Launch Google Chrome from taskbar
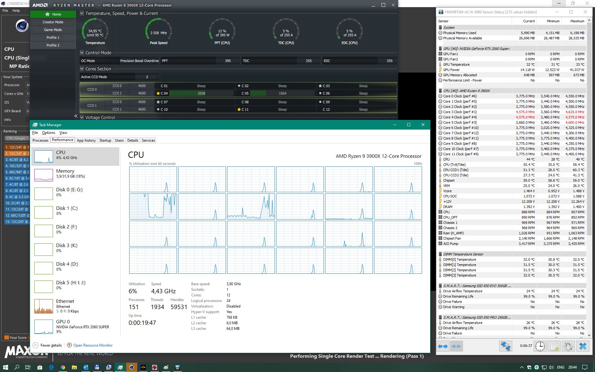 [x=63, y=367]
